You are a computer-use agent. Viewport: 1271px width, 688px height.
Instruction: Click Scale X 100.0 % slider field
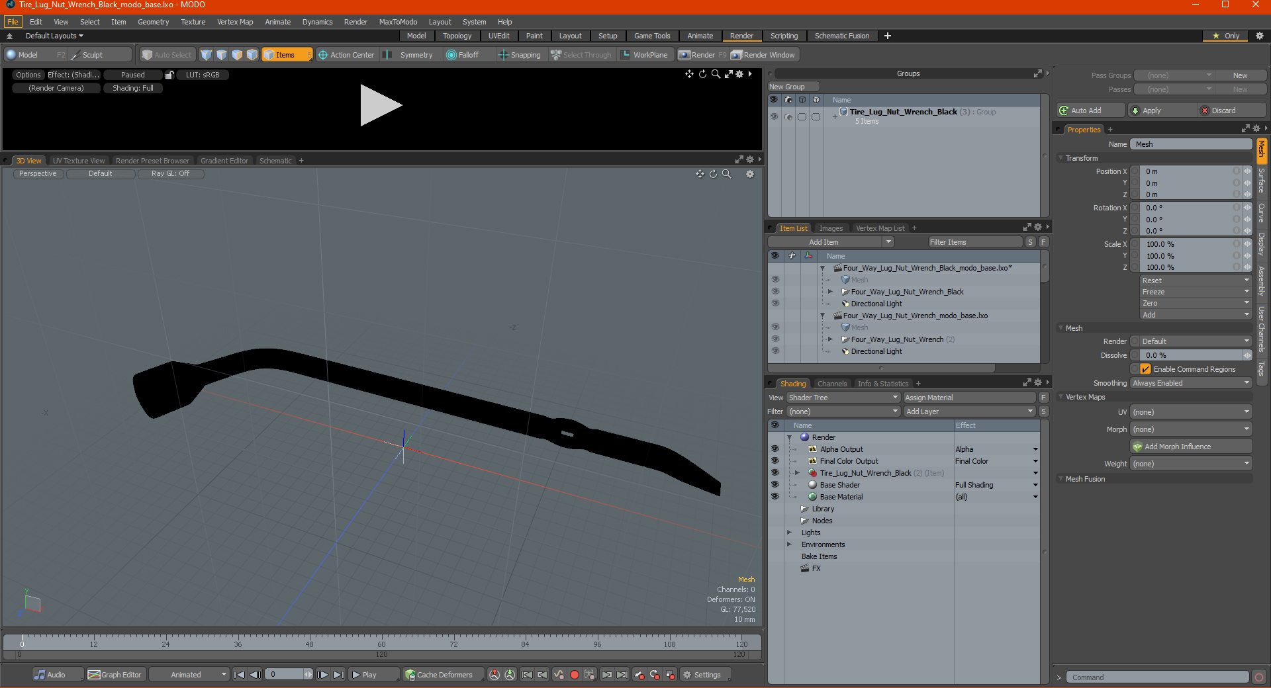point(1191,244)
